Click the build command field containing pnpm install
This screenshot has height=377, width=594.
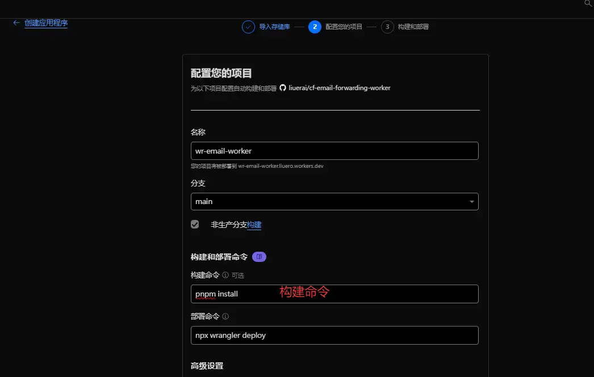point(334,294)
